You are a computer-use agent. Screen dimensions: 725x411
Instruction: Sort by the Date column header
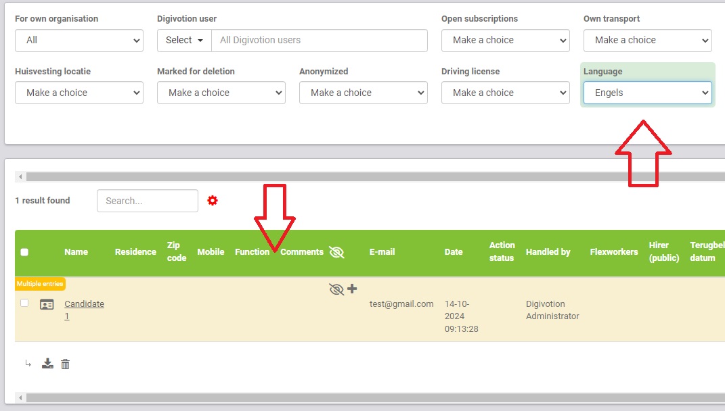454,252
